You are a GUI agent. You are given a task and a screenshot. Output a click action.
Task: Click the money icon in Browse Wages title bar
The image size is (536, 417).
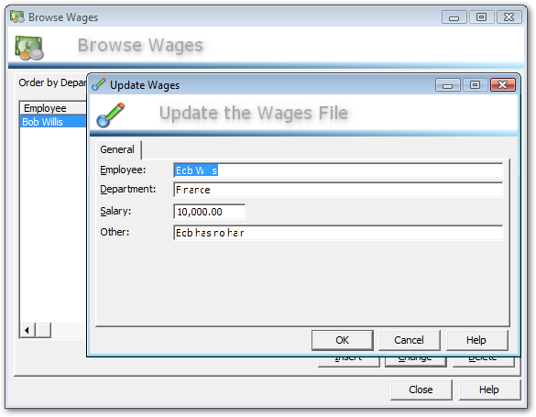(17, 16)
